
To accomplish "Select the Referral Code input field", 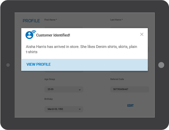I will tap(130, 89).
